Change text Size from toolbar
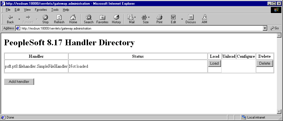283x121 pixels. coord(145,19)
